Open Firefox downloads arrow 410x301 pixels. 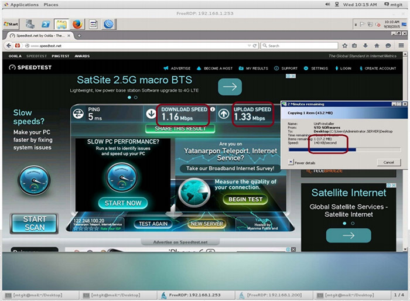[x=365, y=46]
